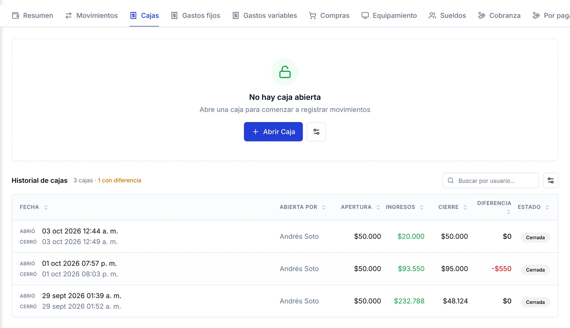Click the Movimientos arrows icon

[68, 15]
